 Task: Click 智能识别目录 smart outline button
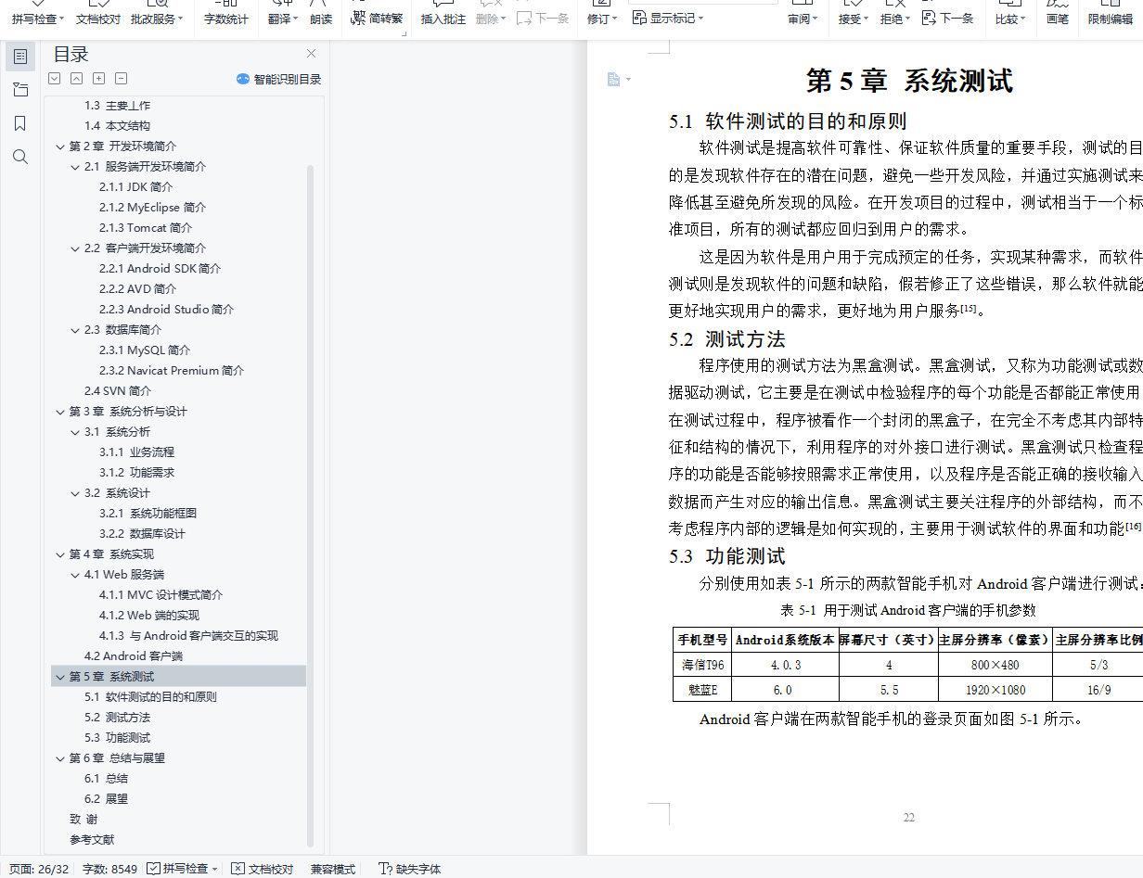click(x=278, y=80)
